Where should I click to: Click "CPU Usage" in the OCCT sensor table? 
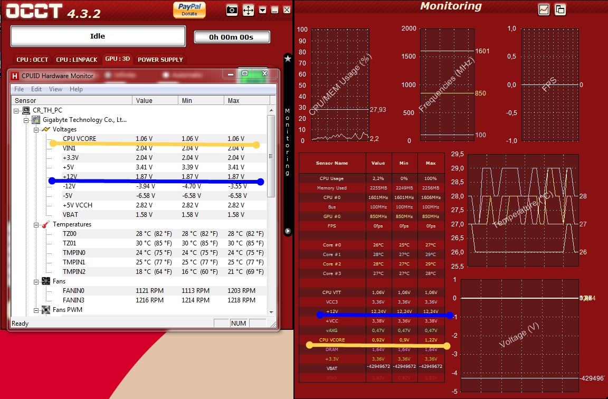(x=331, y=178)
